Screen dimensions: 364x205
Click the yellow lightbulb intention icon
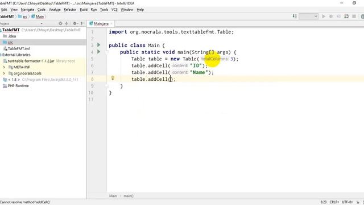coord(113,78)
